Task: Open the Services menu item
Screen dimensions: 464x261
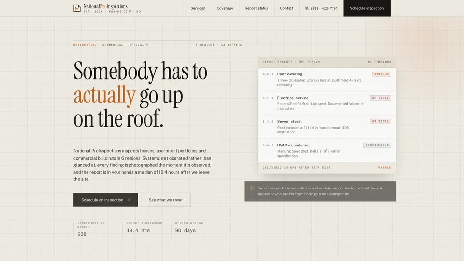Action: click(198, 8)
